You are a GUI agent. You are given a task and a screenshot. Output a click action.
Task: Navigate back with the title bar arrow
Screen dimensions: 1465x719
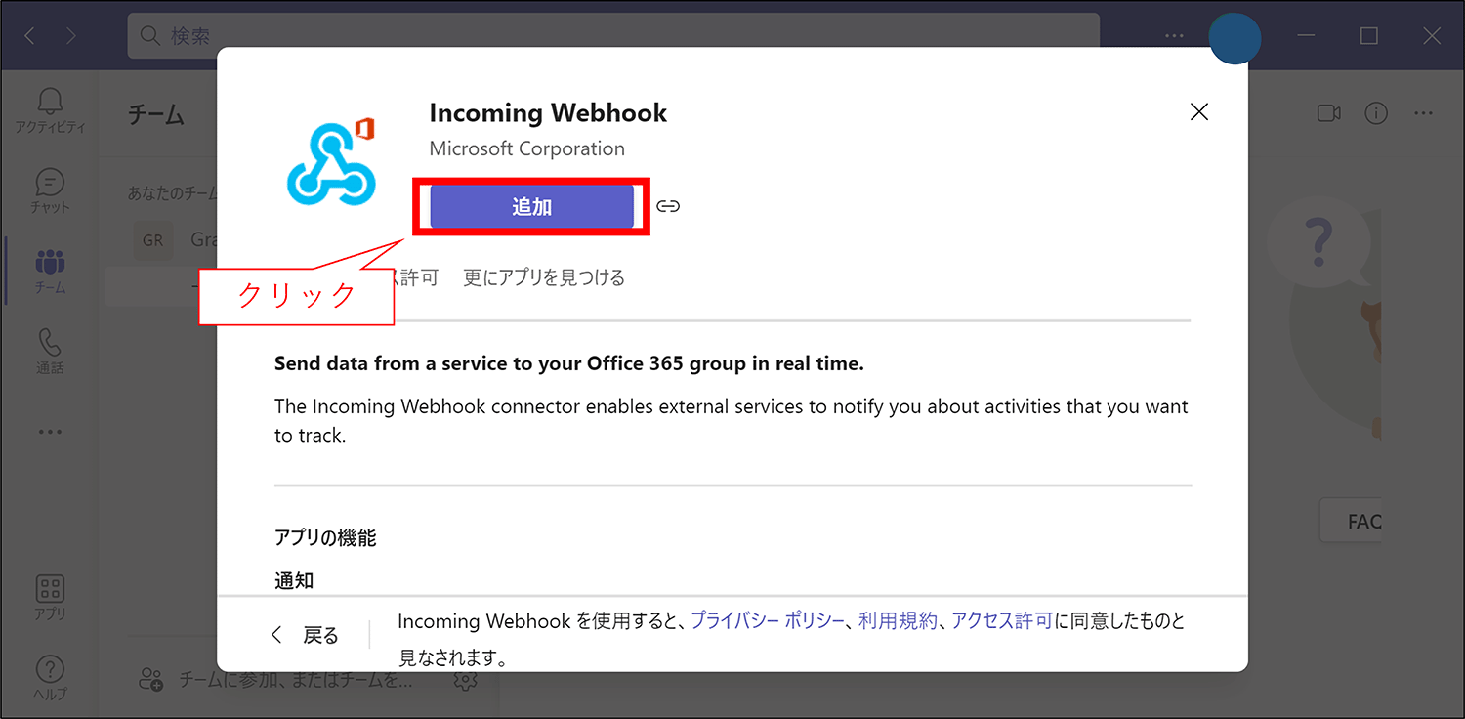pos(29,36)
